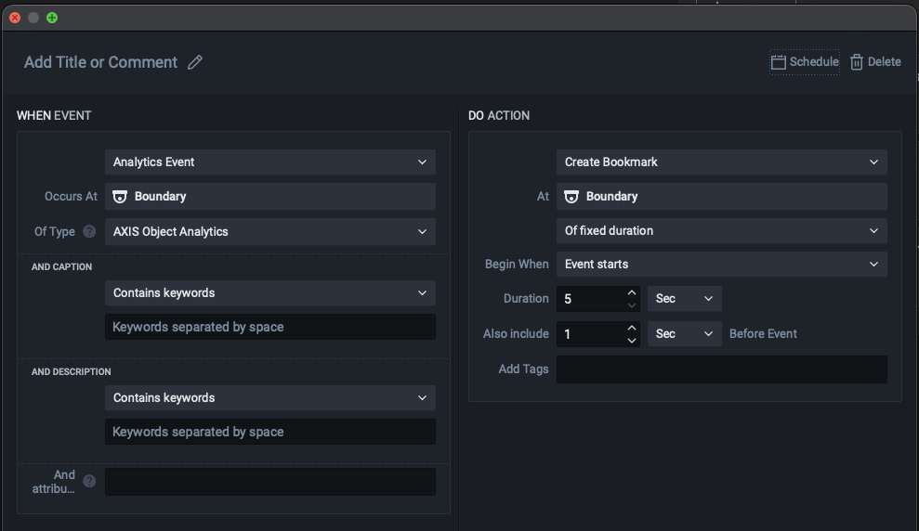The image size is (919, 531).
Task: Click the Add Title or Comment text
Action: 100,62
